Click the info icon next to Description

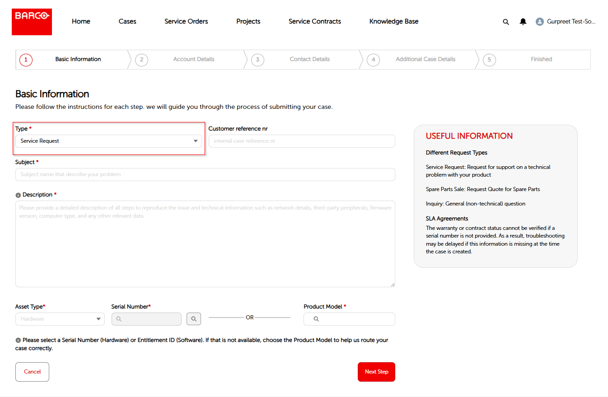18,194
